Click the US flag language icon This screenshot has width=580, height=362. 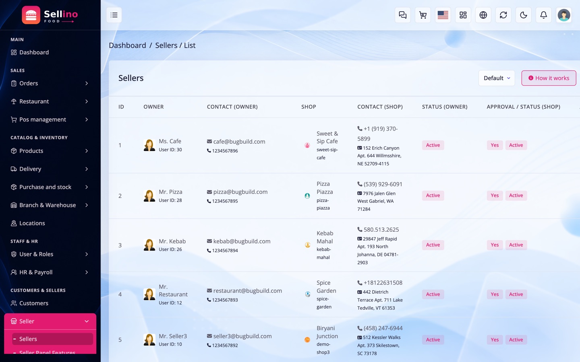click(x=443, y=15)
